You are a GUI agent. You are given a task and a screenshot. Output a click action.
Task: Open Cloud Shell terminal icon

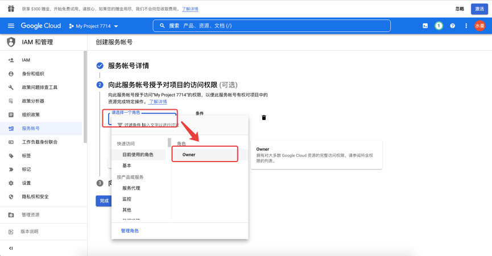425,26
